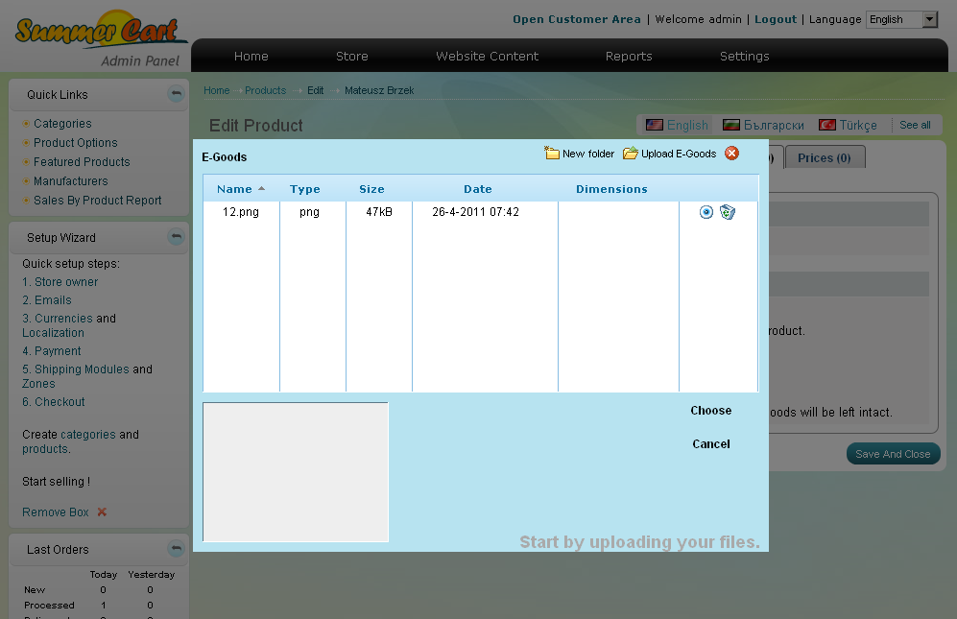The image size is (957, 619).
Task: Open the Language dropdown
Action: tap(929, 19)
